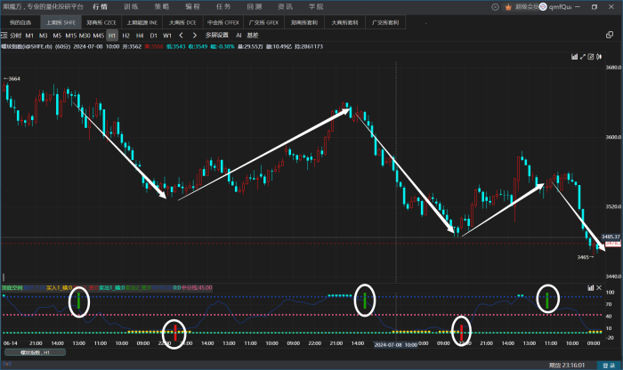
Task: Select the M15 timeframe button
Action: [69, 35]
